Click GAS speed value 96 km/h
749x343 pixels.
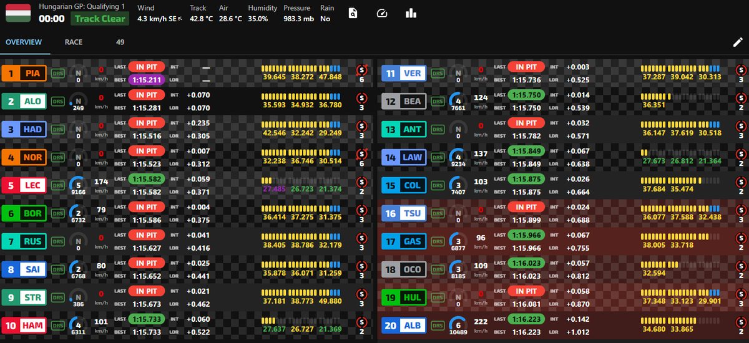click(481, 241)
